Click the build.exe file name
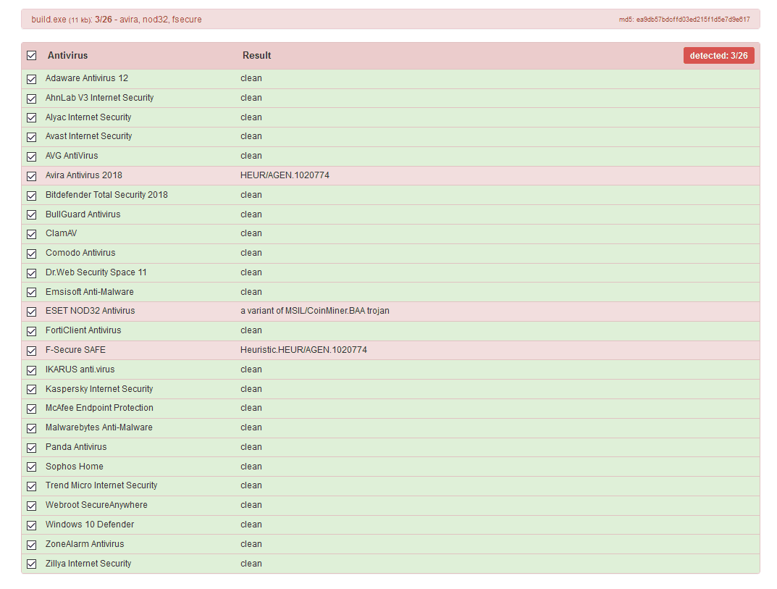Viewport: 777px width, 589px height. pos(49,20)
